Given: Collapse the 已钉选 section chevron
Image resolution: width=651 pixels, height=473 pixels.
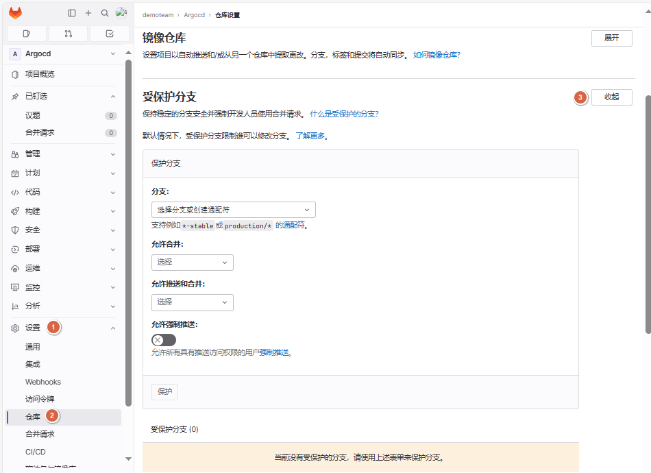Looking at the screenshot, I should click(113, 97).
